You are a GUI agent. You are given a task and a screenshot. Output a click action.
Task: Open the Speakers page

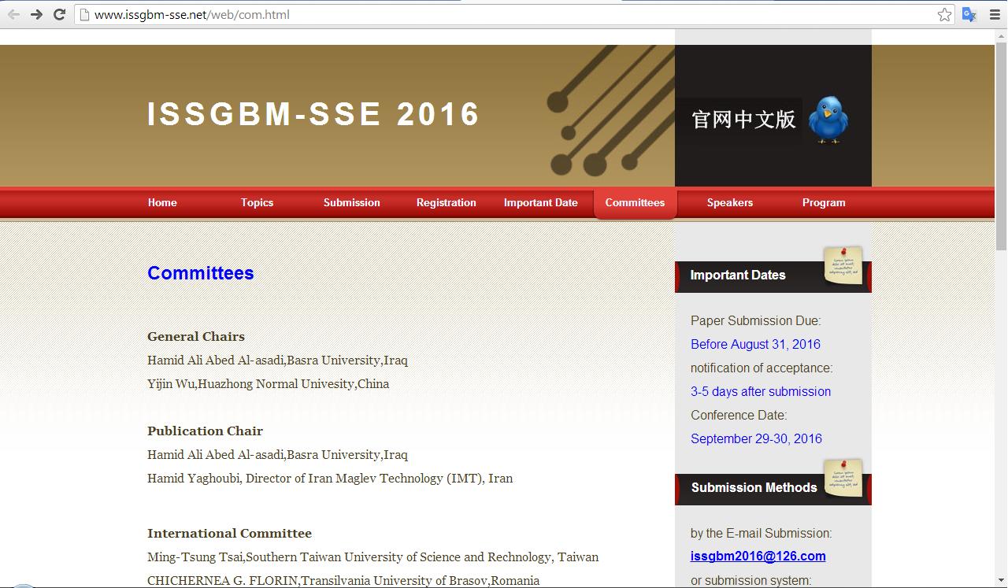coord(729,202)
